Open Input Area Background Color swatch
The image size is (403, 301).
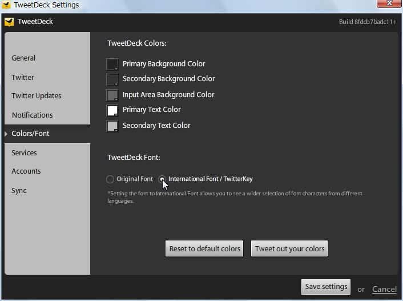(112, 95)
